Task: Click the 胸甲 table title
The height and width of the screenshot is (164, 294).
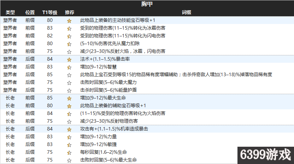Action: coord(147,4)
